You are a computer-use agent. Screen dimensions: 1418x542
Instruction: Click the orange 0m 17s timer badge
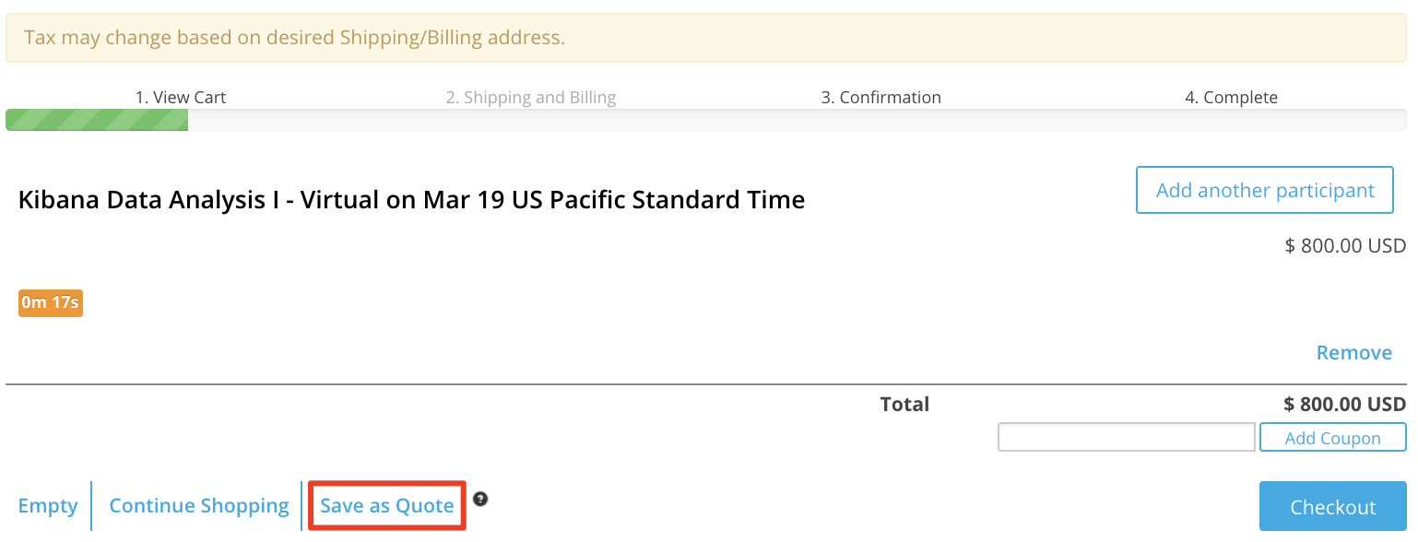coord(51,302)
